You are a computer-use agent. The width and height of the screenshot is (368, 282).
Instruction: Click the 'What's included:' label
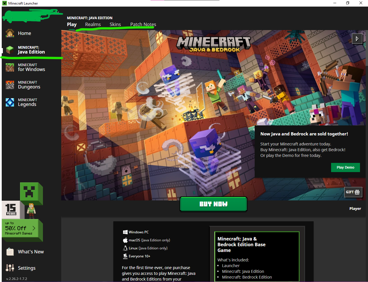[x=233, y=260]
